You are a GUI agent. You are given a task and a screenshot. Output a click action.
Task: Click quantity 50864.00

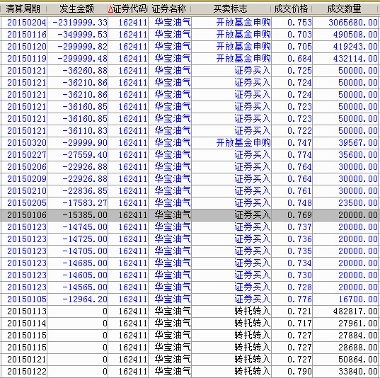click(358, 360)
